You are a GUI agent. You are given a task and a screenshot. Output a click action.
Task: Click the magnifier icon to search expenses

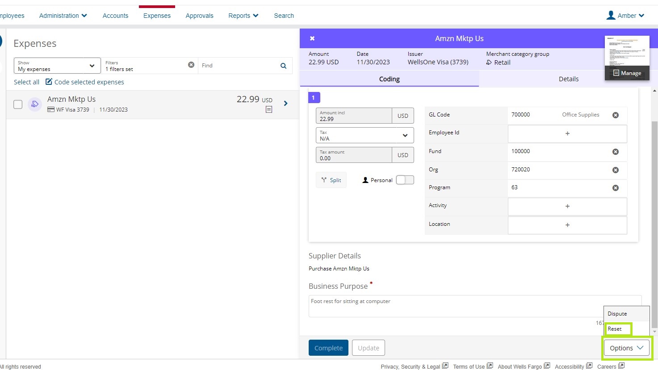coord(283,66)
